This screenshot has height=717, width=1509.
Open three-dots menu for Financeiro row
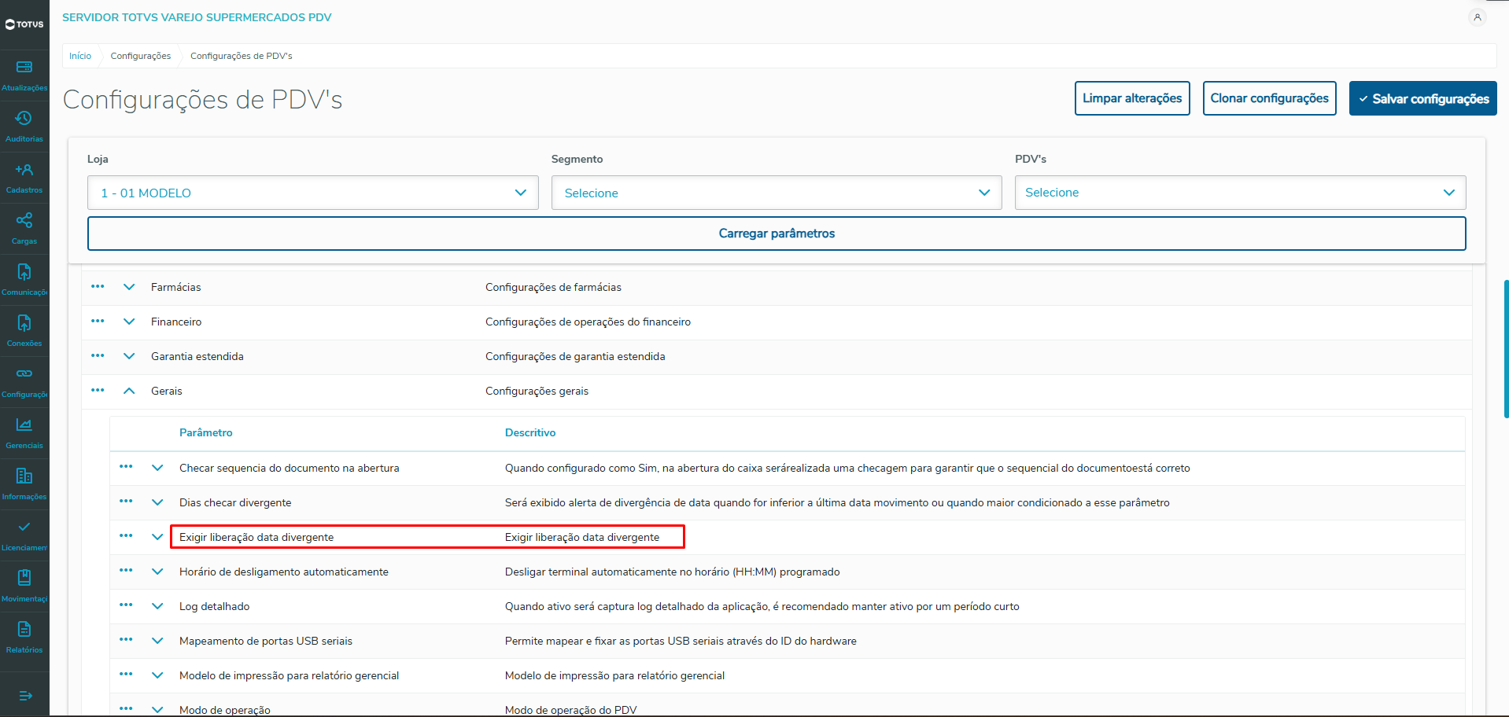(x=98, y=321)
